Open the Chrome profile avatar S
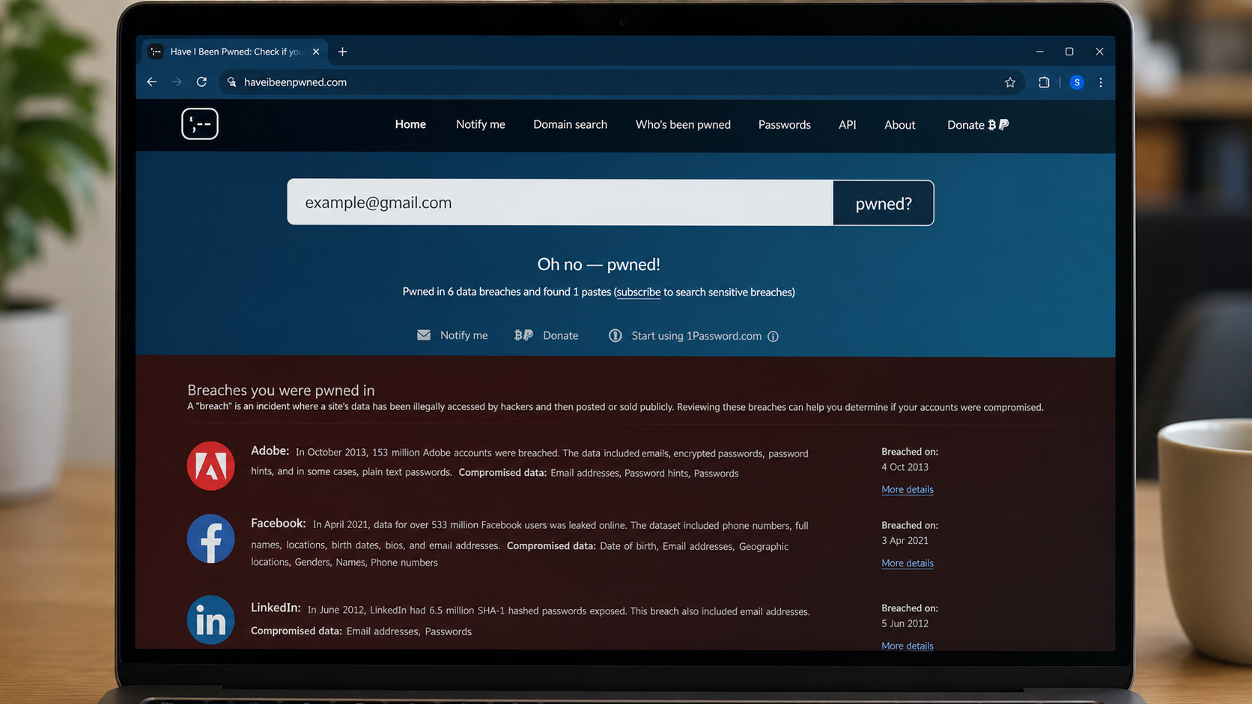Screen dimensions: 1252x704 [1077, 82]
